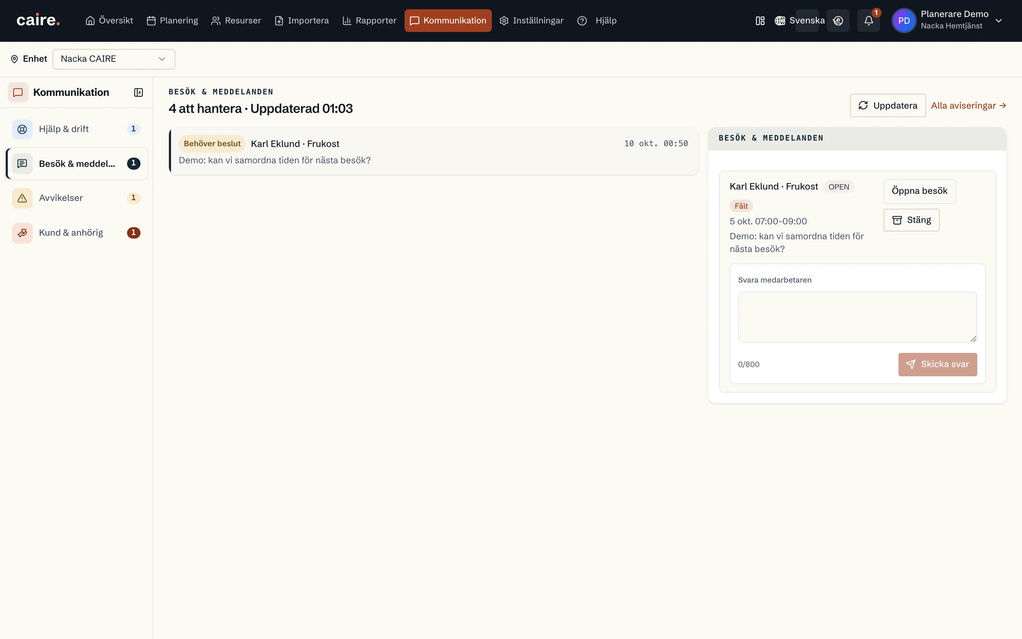Open the Karl Eklund Frukost message row
1022x639 pixels.
tap(434, 151)
